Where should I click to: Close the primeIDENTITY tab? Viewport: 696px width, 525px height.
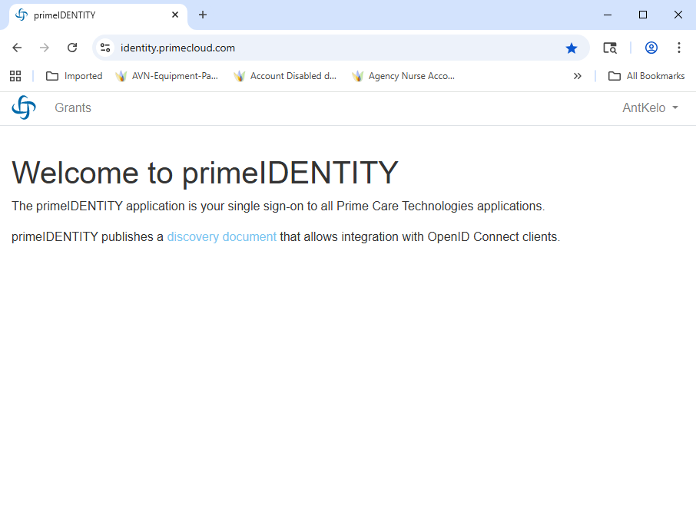coord(175,15)
